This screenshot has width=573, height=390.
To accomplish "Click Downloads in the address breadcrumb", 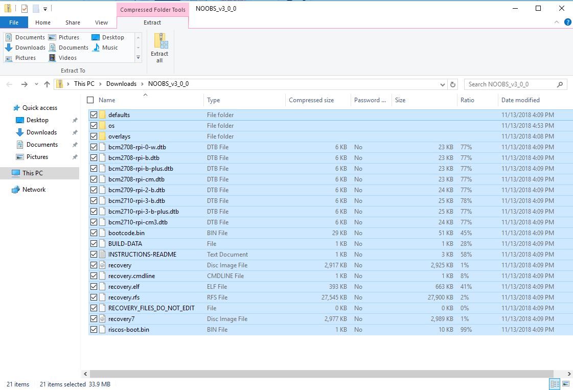I will pos(121,84).
